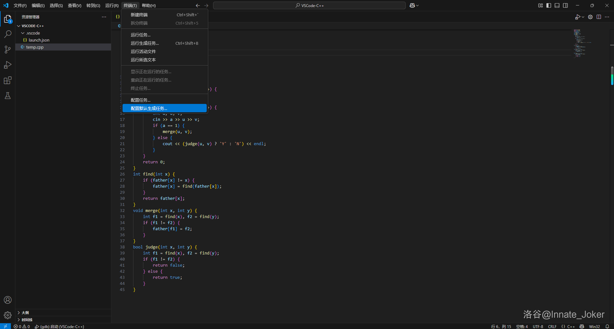
Task: Open the Extensions view
Action: 8,81
